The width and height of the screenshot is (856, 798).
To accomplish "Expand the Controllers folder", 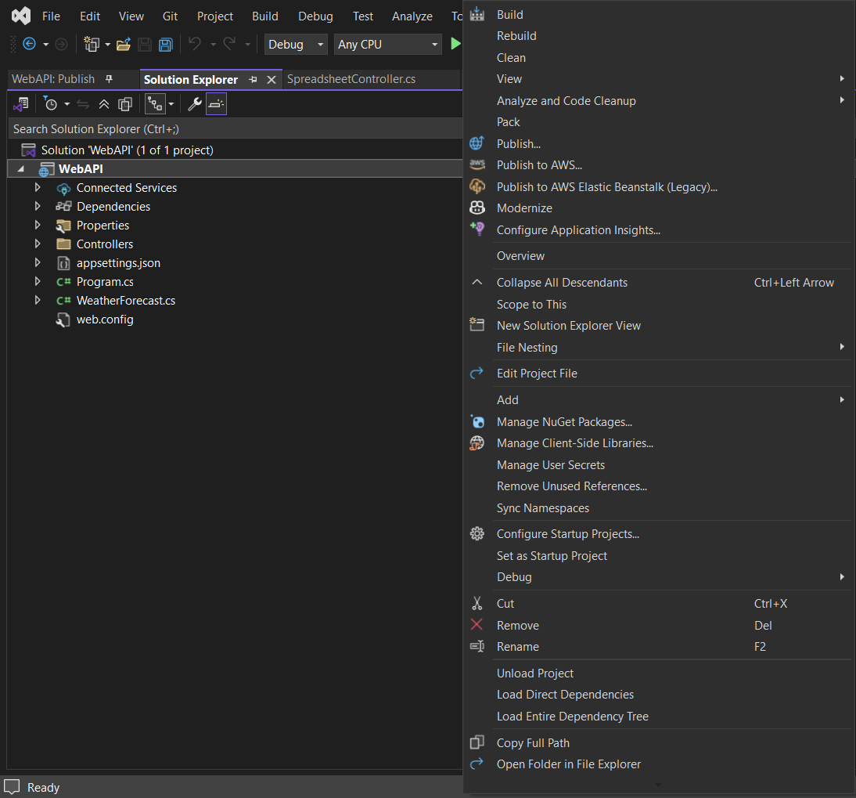I will (x=37, y=244).
